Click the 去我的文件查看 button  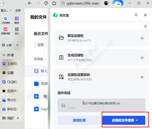click(x=124, y=120)
